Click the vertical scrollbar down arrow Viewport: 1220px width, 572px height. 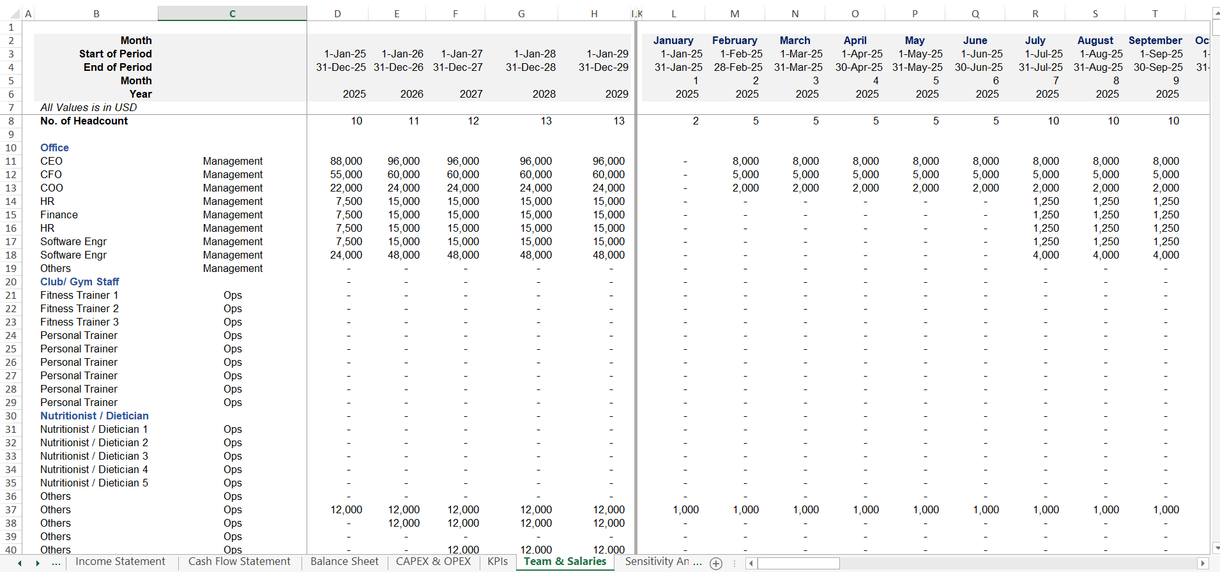coord(1216,548)
